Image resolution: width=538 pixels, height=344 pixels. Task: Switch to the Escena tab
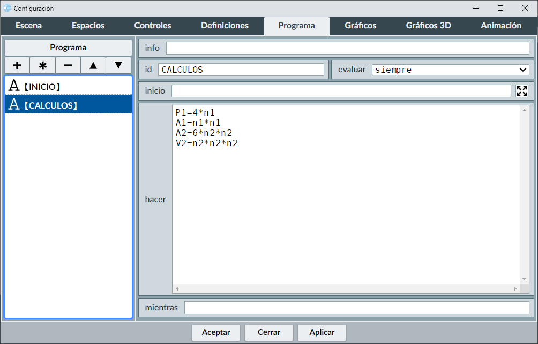[29, 26]
